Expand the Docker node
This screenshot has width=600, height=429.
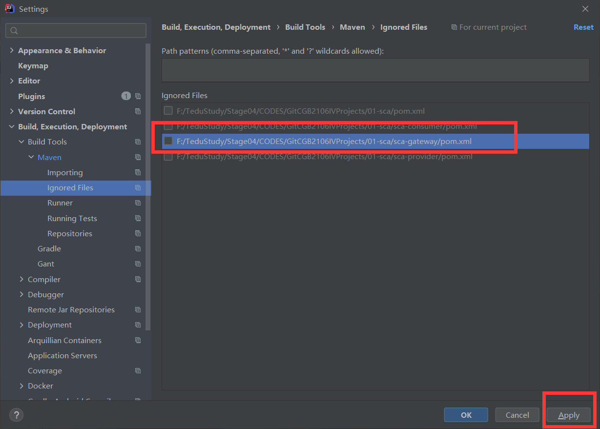pyautogui.click(x=21, y=386)
